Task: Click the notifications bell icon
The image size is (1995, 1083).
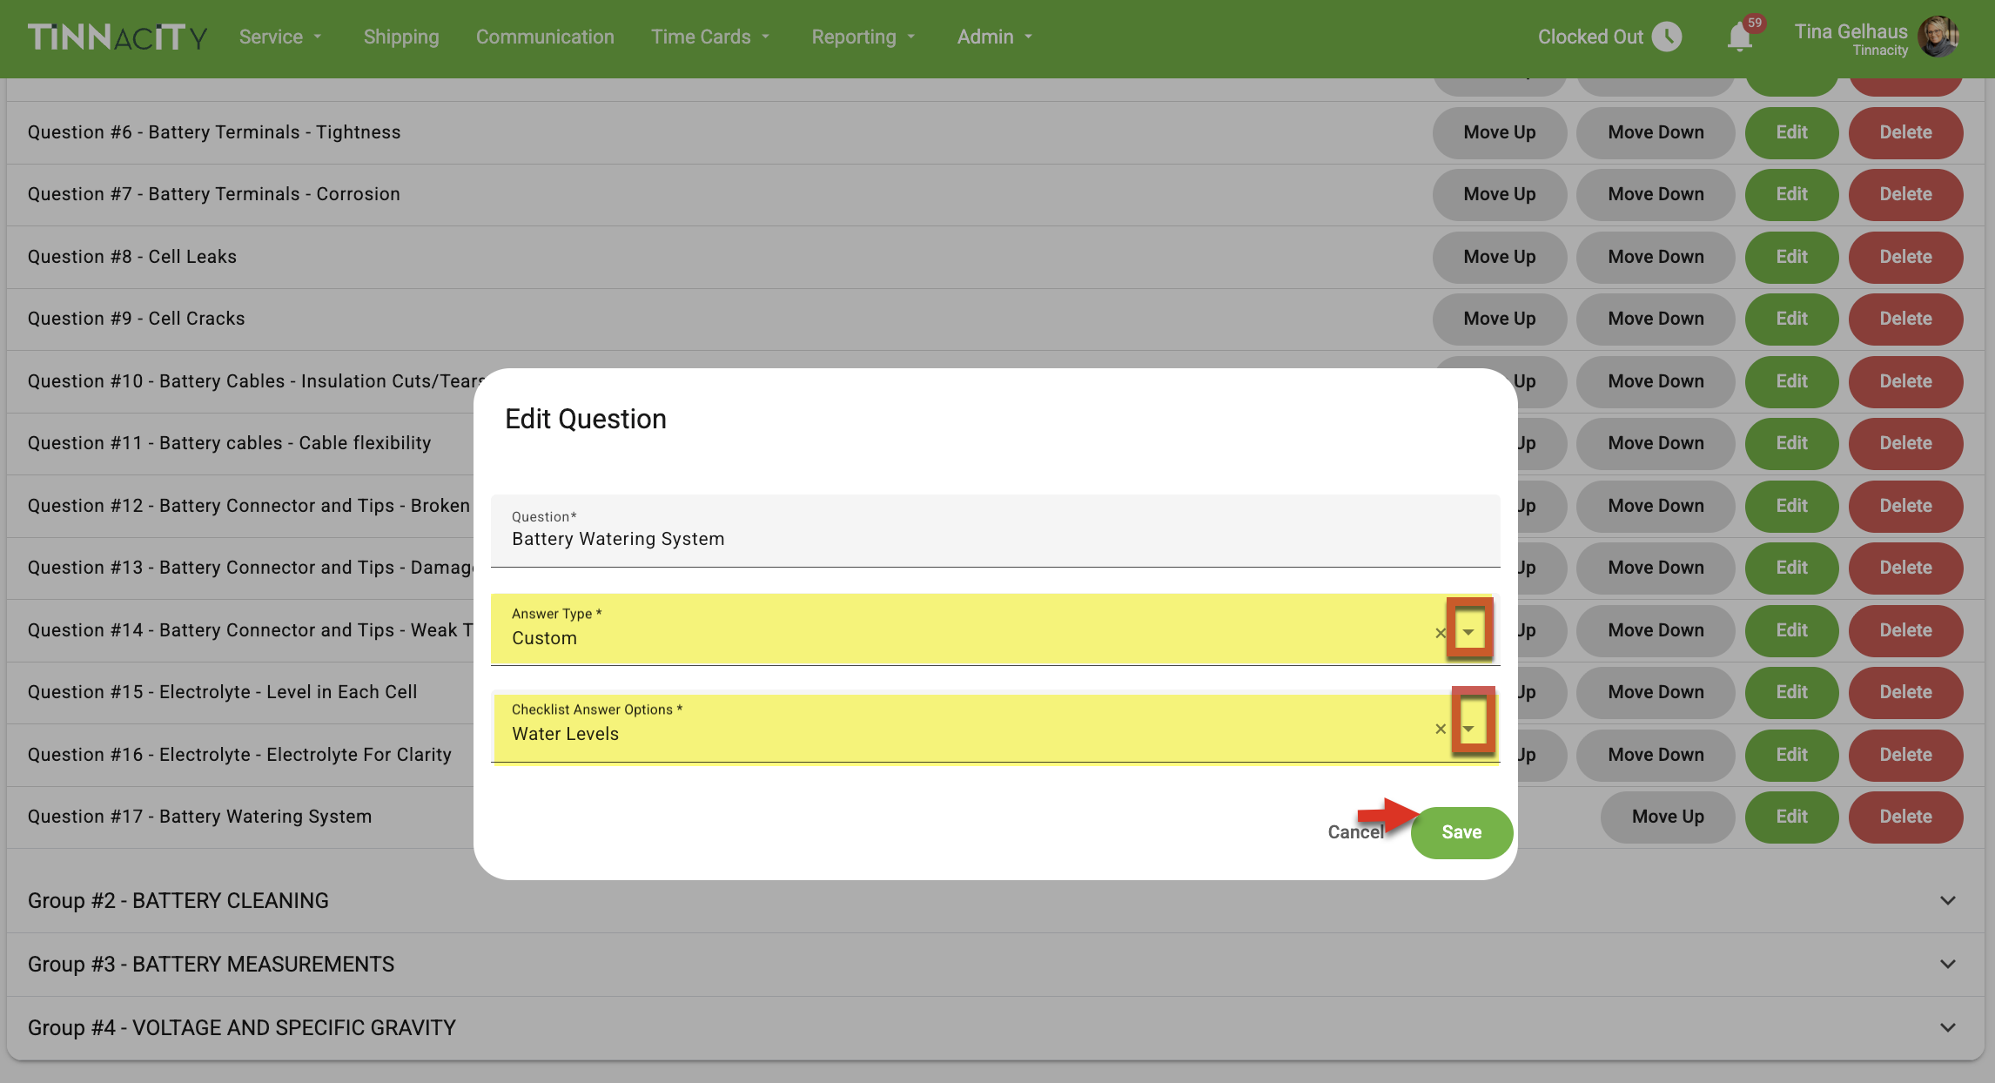Action: [x=1739, y=37]
